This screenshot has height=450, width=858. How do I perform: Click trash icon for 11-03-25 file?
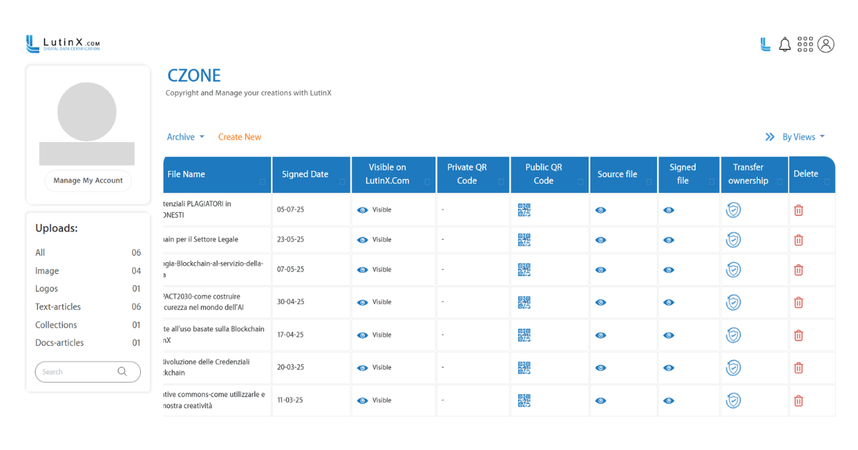click(x=799, y=401)
